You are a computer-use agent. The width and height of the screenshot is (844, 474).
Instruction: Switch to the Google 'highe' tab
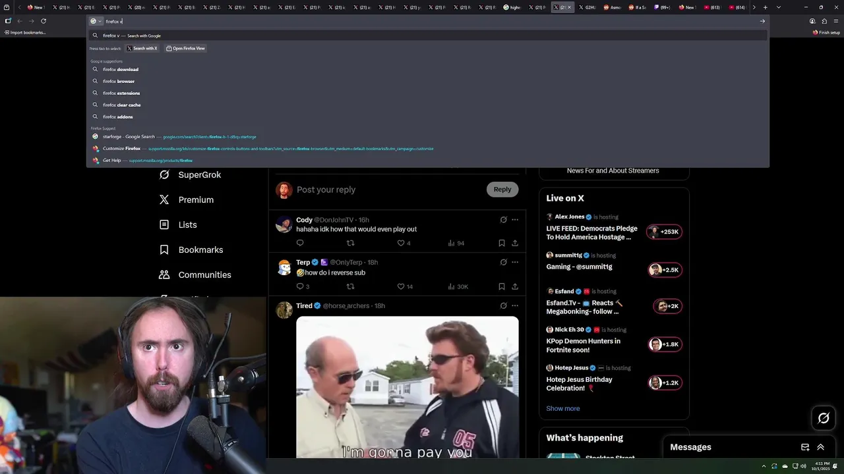coord(512,7)
